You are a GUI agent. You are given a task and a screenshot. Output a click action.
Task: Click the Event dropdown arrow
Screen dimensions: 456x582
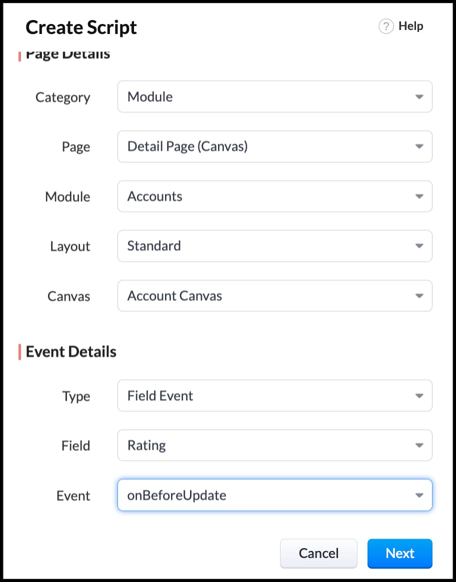419,495
